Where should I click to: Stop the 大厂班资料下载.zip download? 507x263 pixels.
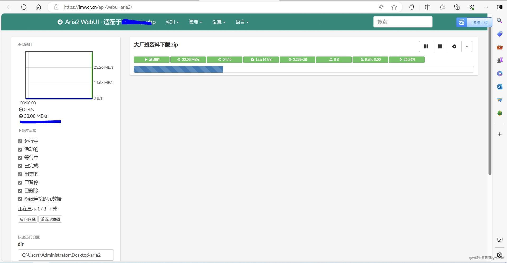(x=440, y=46)
